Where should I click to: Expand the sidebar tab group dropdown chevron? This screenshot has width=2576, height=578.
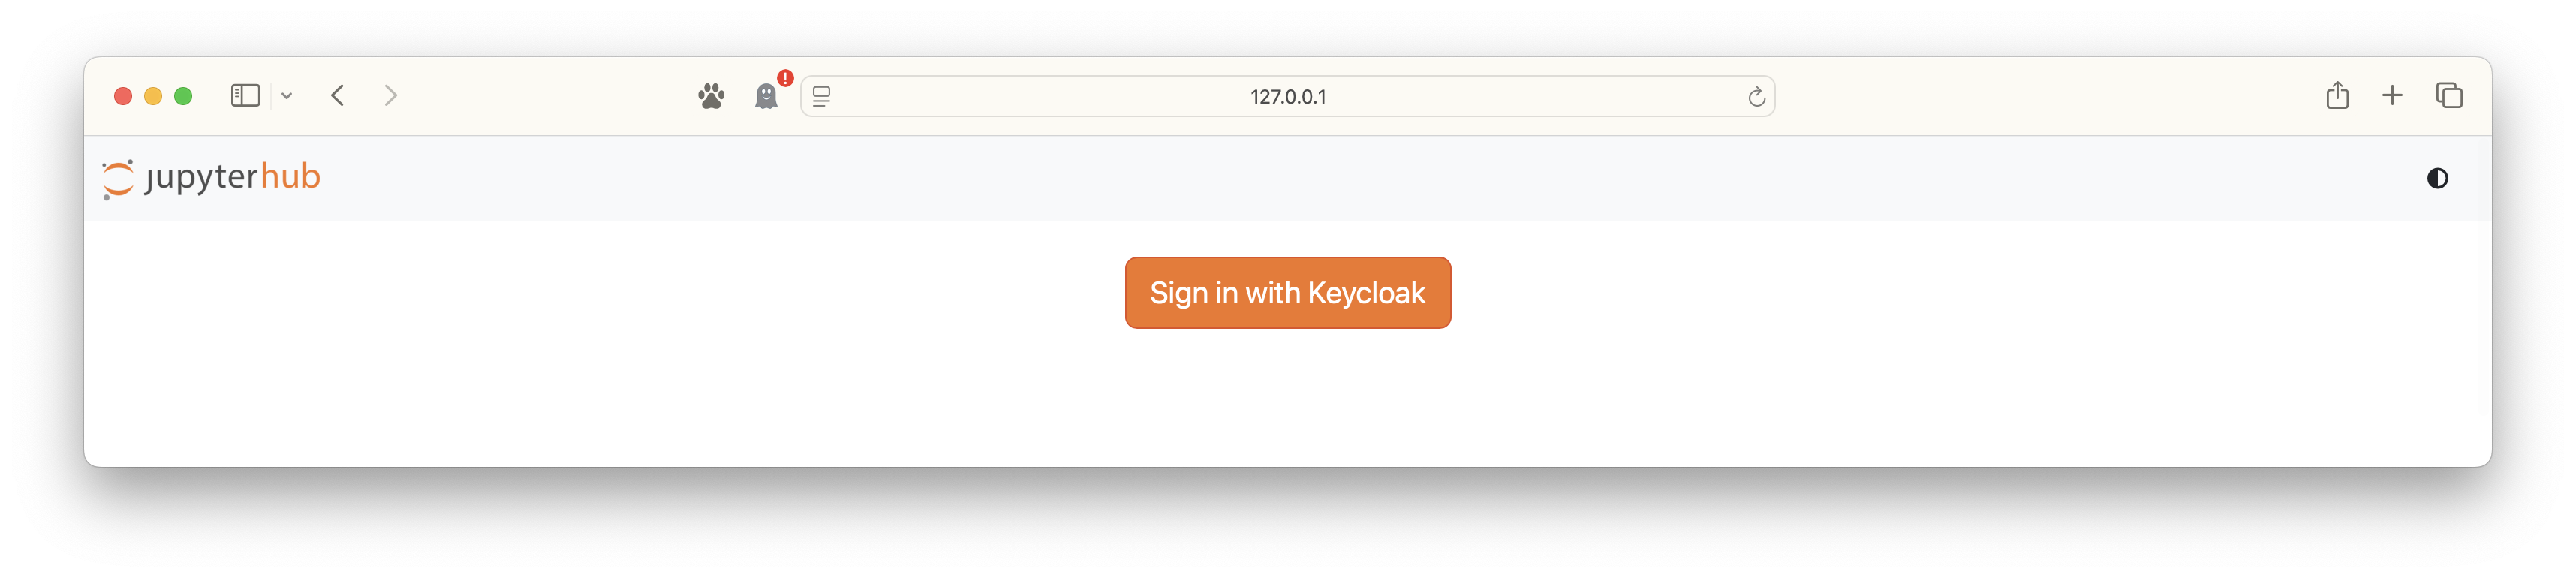(287, 96)
